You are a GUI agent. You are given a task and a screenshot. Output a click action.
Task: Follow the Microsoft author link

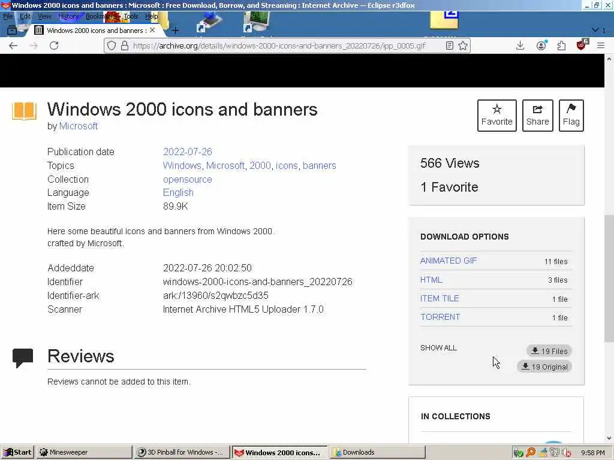[x=79, y=126]
